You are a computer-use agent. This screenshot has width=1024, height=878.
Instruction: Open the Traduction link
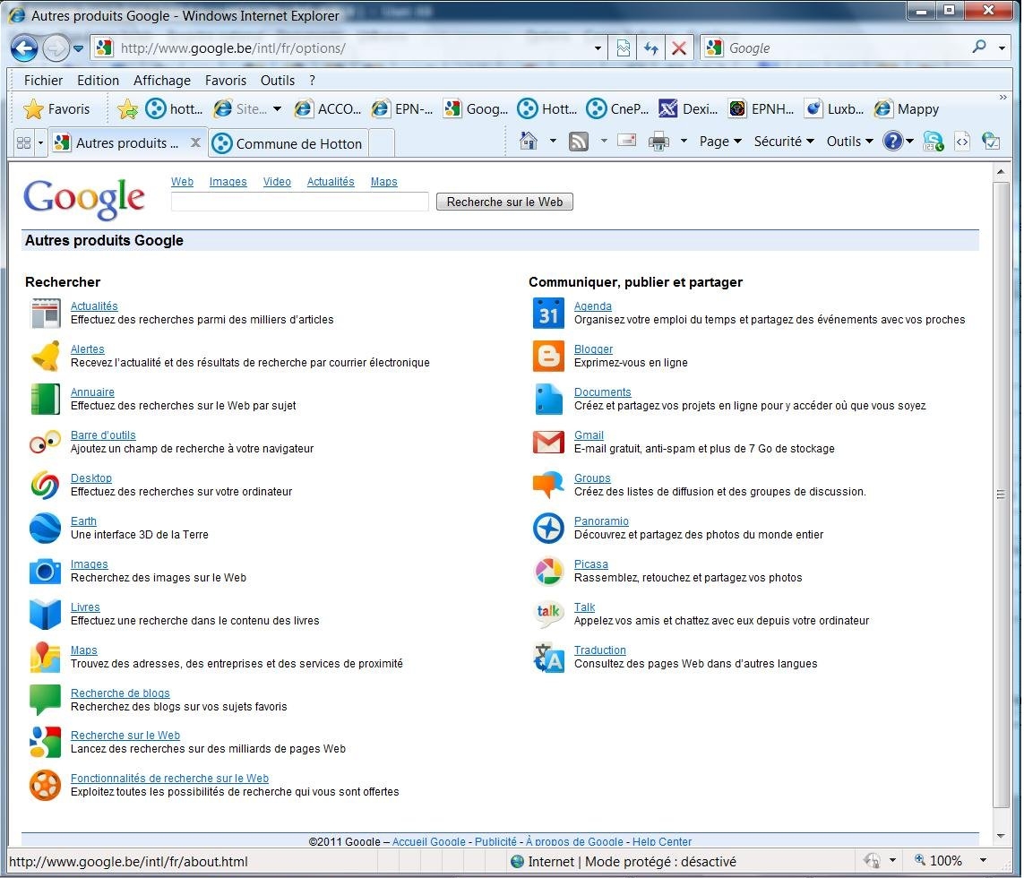[599, 650]
